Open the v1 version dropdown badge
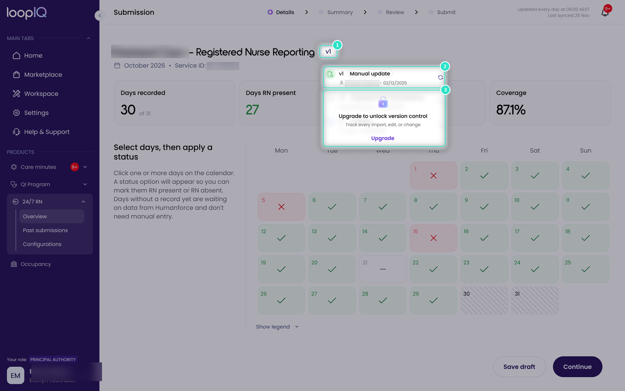Screen dimensions: 625x391 pos(328,52)
